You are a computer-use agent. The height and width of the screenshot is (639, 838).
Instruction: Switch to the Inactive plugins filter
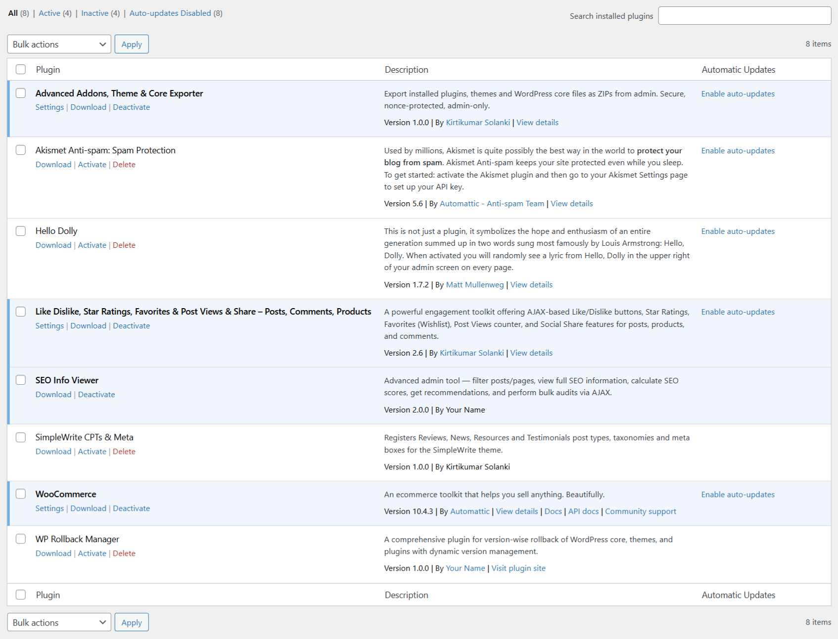94,13
